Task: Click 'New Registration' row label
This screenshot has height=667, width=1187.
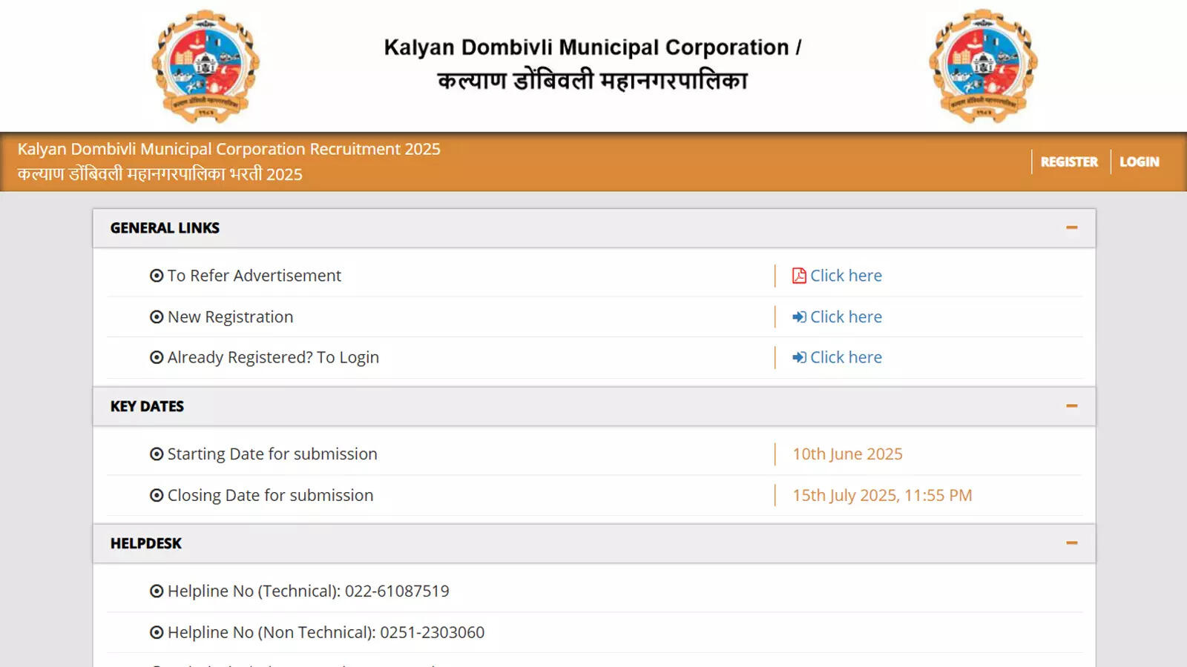Action: click(231, 317)
